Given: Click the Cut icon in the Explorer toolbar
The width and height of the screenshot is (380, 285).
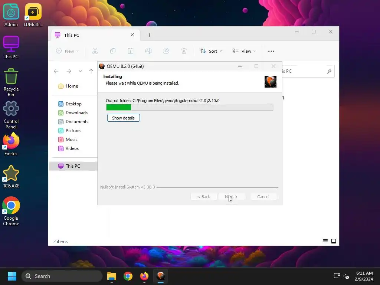Looking at the screenshot, I should pos(95,51).
